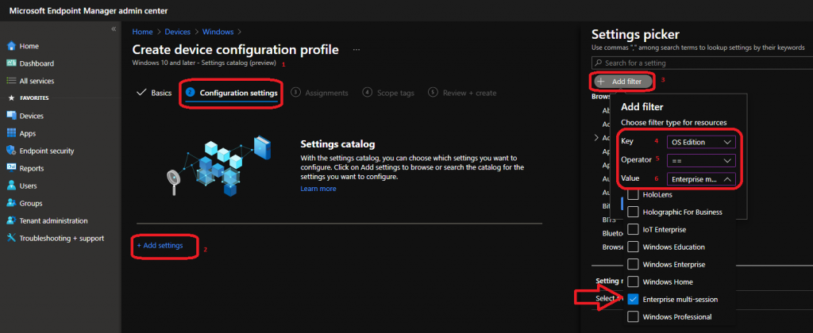Image resolution: width=813 pixels, height=333 pixels.
Task: Check the Windows Professional checkbox
Action: tap(633, 316)
